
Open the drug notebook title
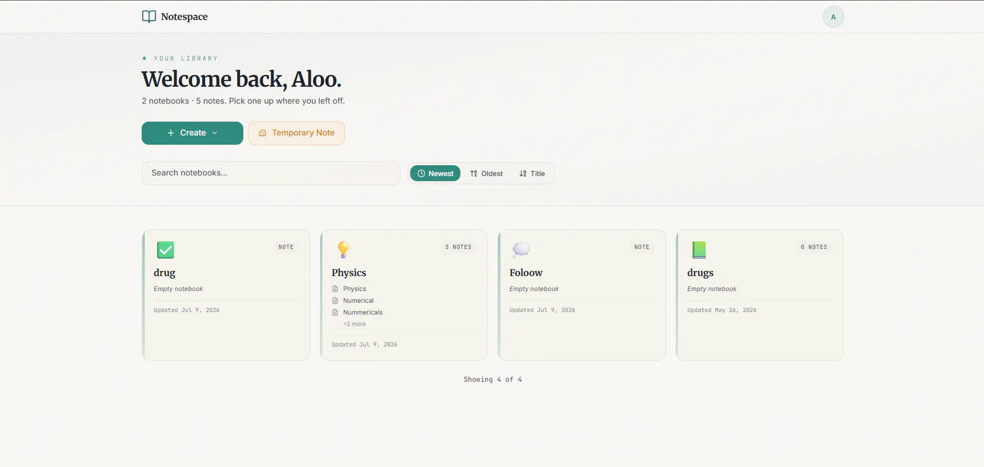point(164,273)
